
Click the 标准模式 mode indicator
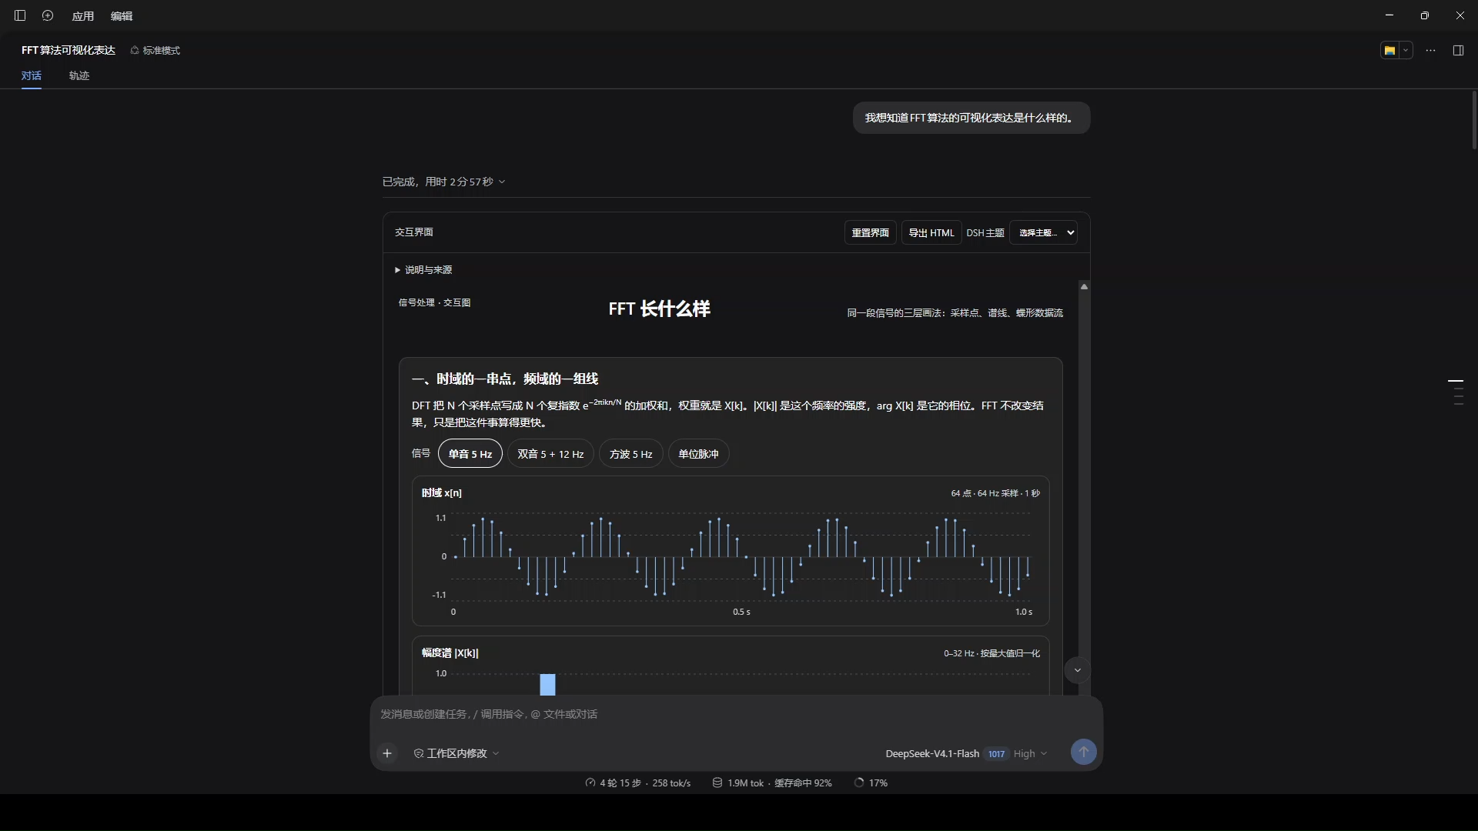coord(155,50)
